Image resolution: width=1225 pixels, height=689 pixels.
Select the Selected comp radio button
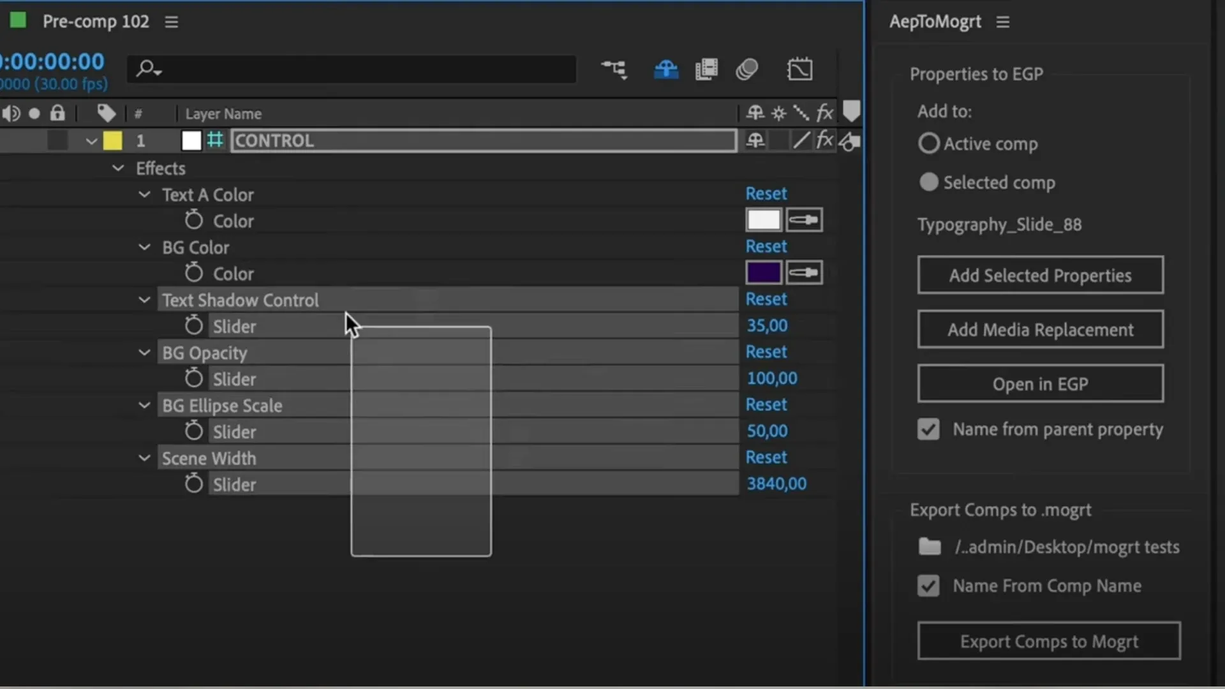coord(928,182)
